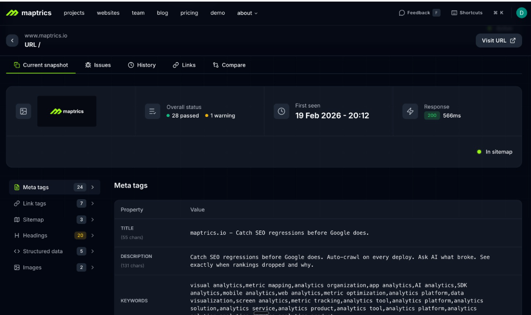The height and width of the screenshot is (315, 531).
Task: Click the In sitemap status indicator
Action: (x=494, y=152)
